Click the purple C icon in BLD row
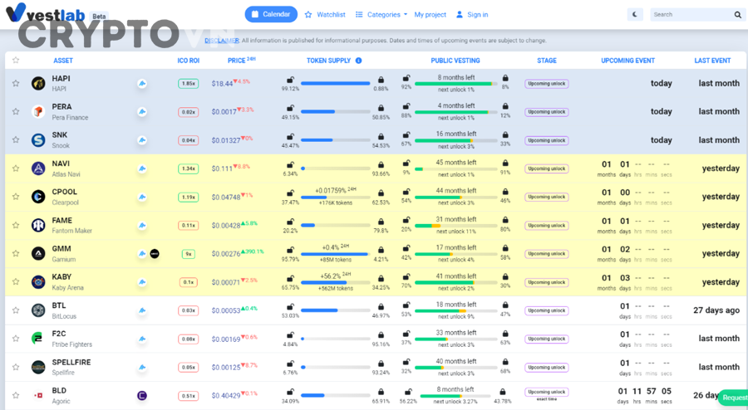The image size is (748, 410). [141, 395]
